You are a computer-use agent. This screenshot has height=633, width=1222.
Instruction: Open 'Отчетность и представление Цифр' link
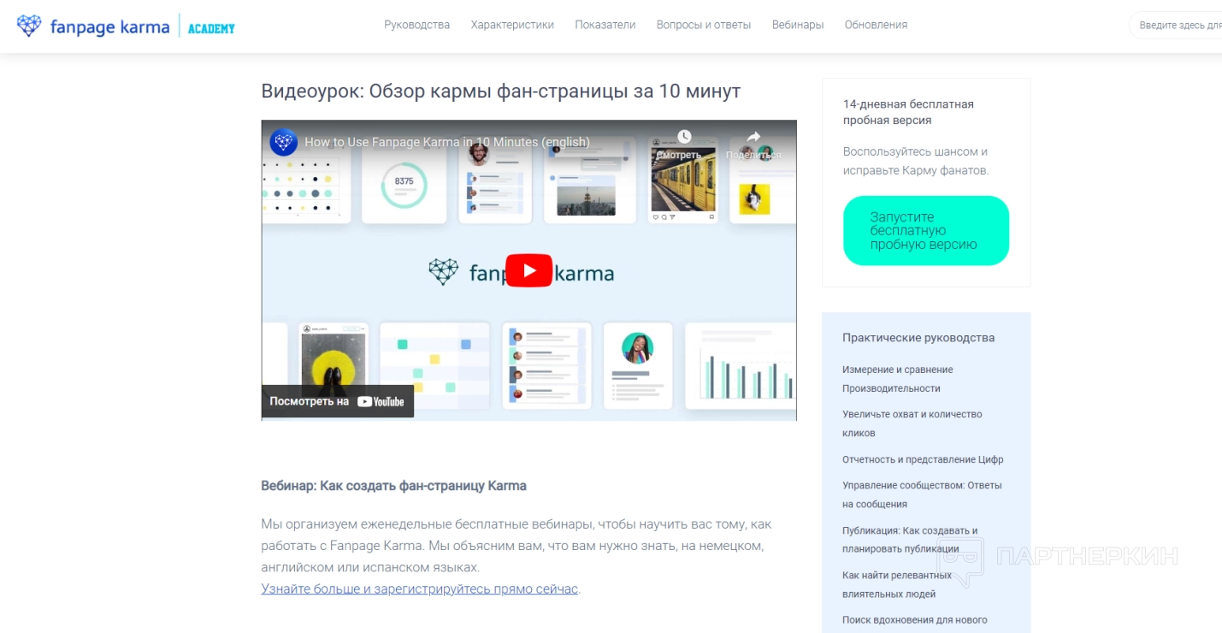coord(923,459)
